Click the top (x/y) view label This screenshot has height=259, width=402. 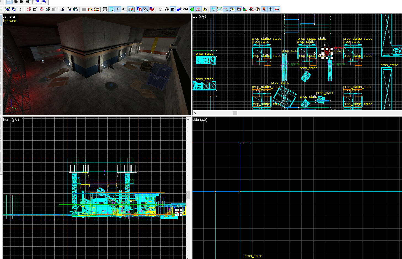tap(199, 17)
